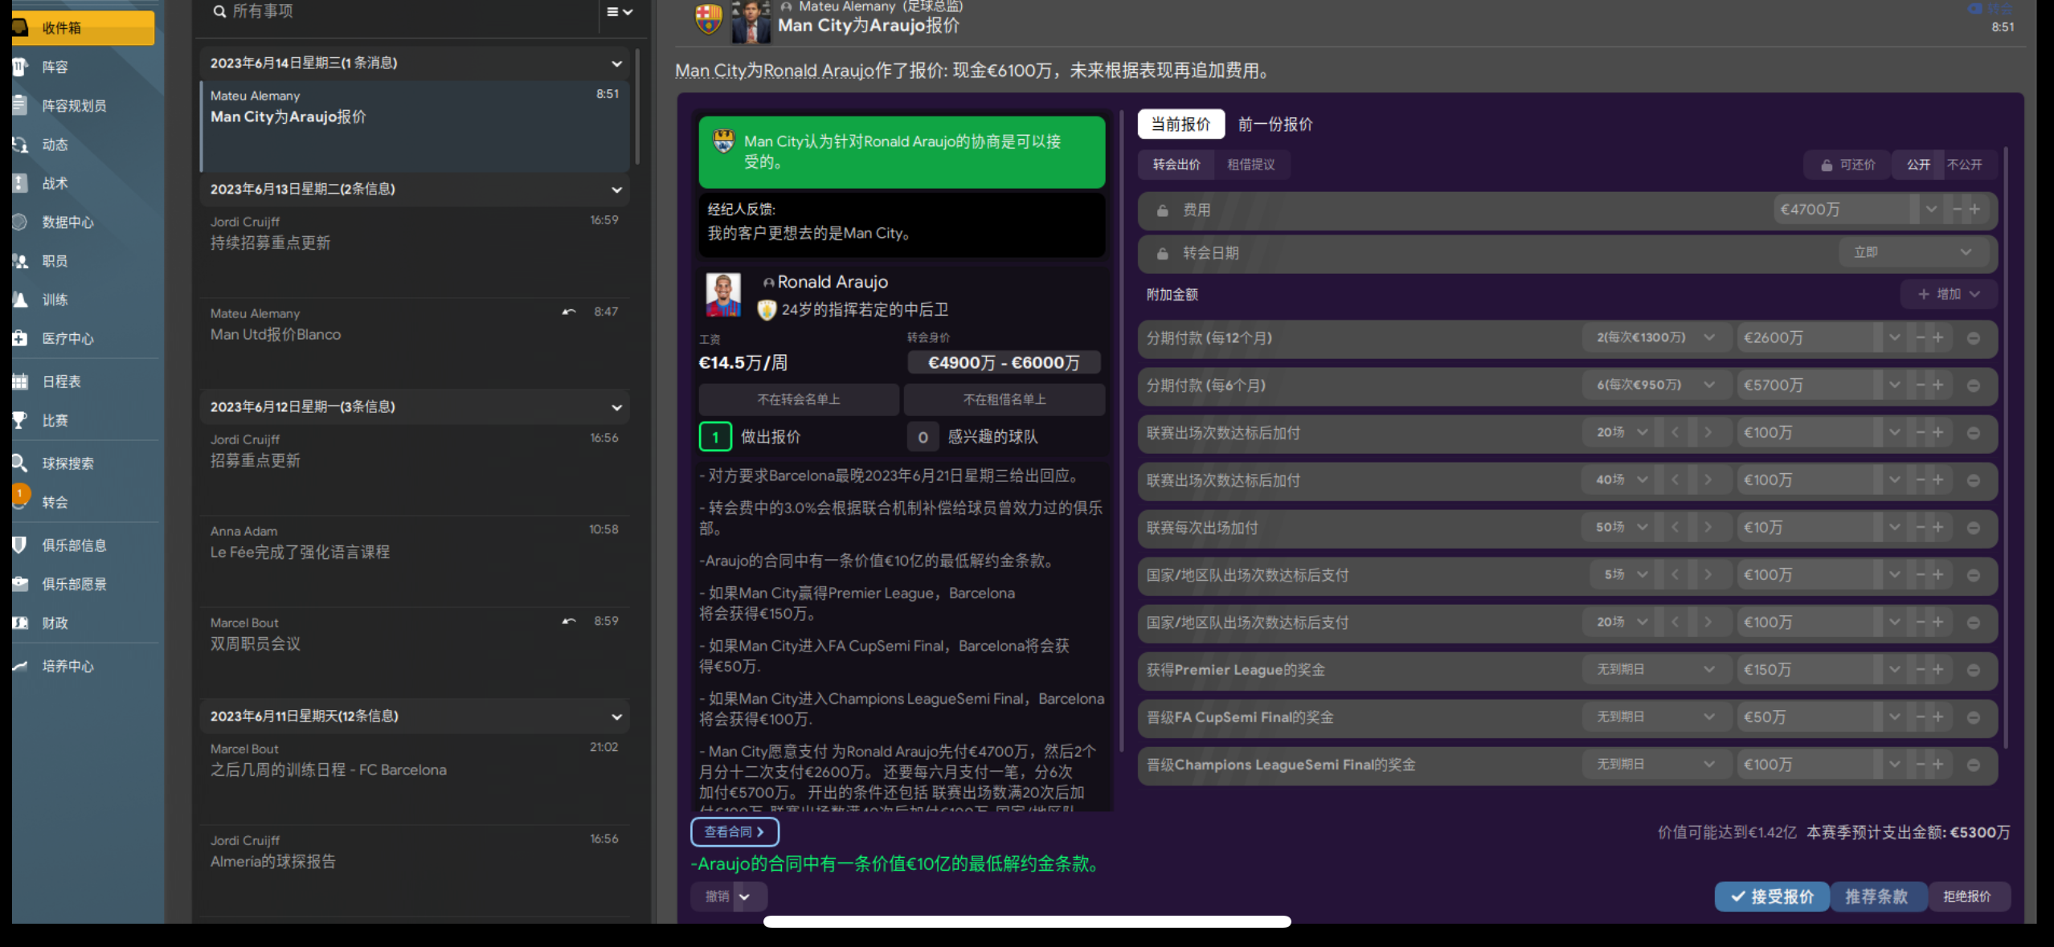Click the 查看合同 view contract button
The image size is (2054, 947).
coord(734,832)
